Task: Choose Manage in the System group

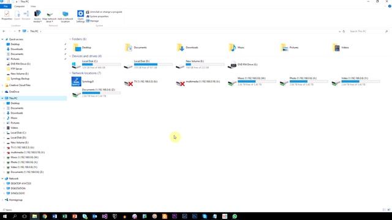Action: pos(92,21)
